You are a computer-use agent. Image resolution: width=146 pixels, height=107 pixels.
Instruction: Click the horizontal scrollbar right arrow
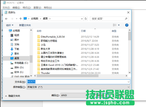(126, 76)
